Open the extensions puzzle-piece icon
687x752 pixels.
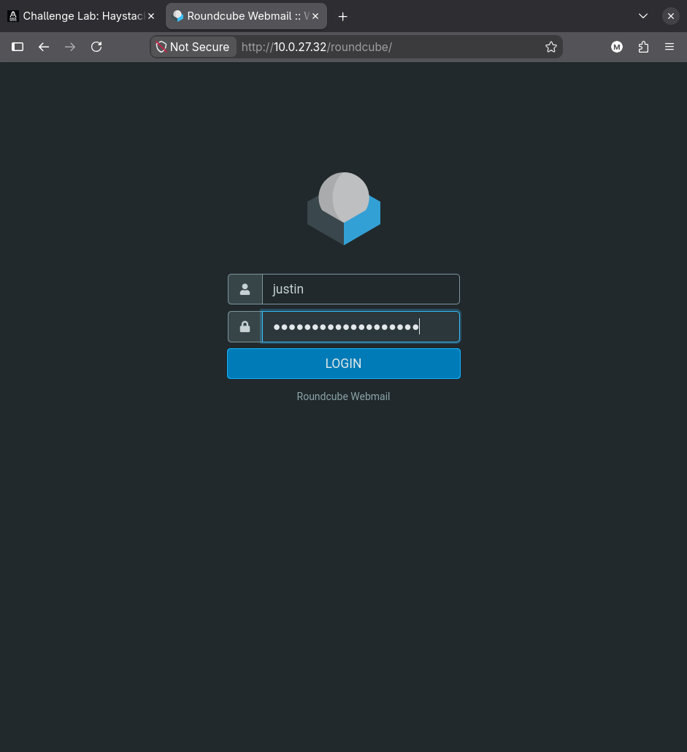643,47
